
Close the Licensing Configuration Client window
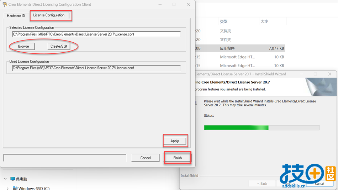[x=188, y=4]
